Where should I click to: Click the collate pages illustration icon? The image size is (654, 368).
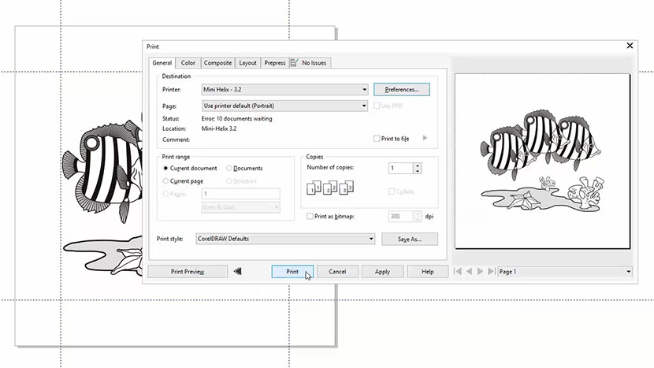coord(329,188)
